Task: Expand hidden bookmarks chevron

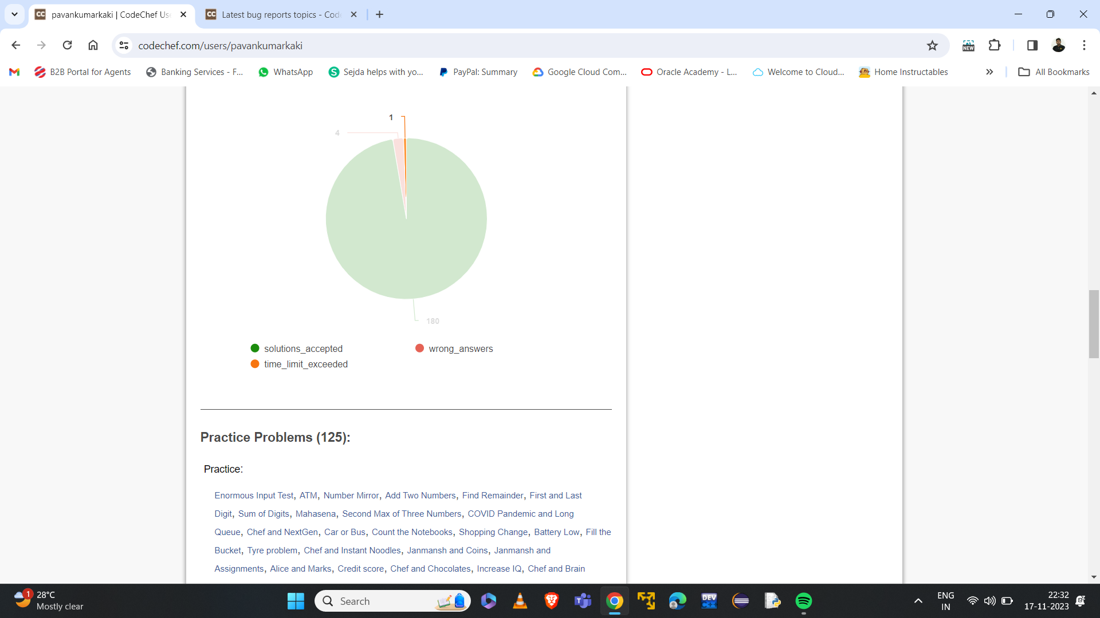Action: pyautogui.click(x=989, y=72)
